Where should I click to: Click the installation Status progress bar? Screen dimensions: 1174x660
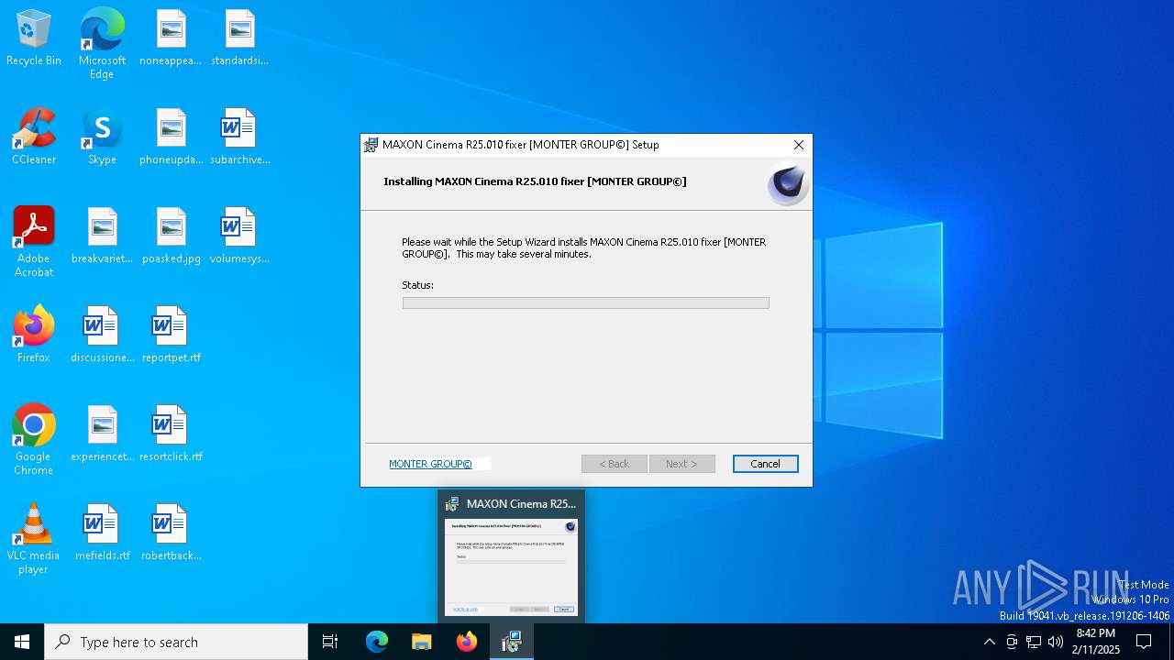coord(585,302)
